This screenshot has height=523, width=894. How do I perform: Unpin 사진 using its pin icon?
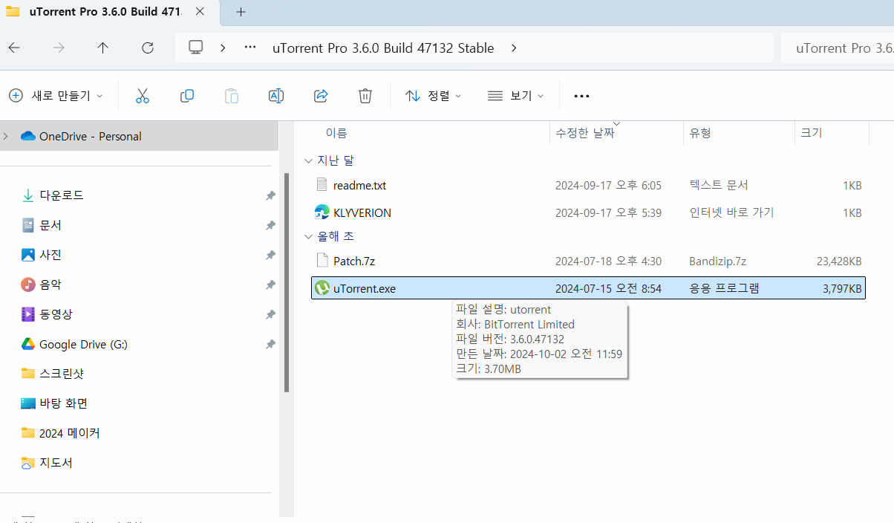click(x=270, y=255)
